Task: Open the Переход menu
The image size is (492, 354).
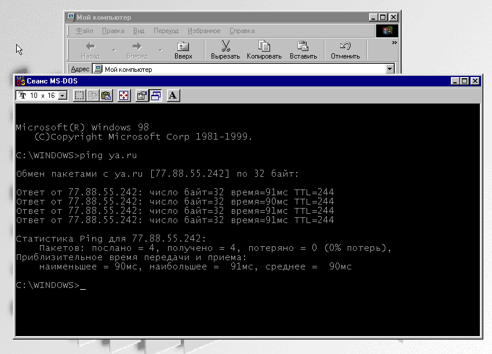Action: 166,31
